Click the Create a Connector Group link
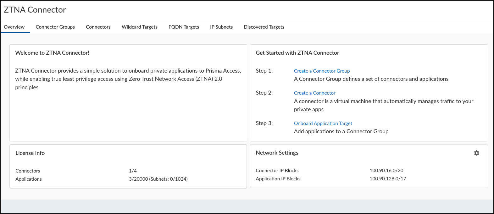Image resolution: width=494 pixels, height=214 pixels. [x=322, y=71]
